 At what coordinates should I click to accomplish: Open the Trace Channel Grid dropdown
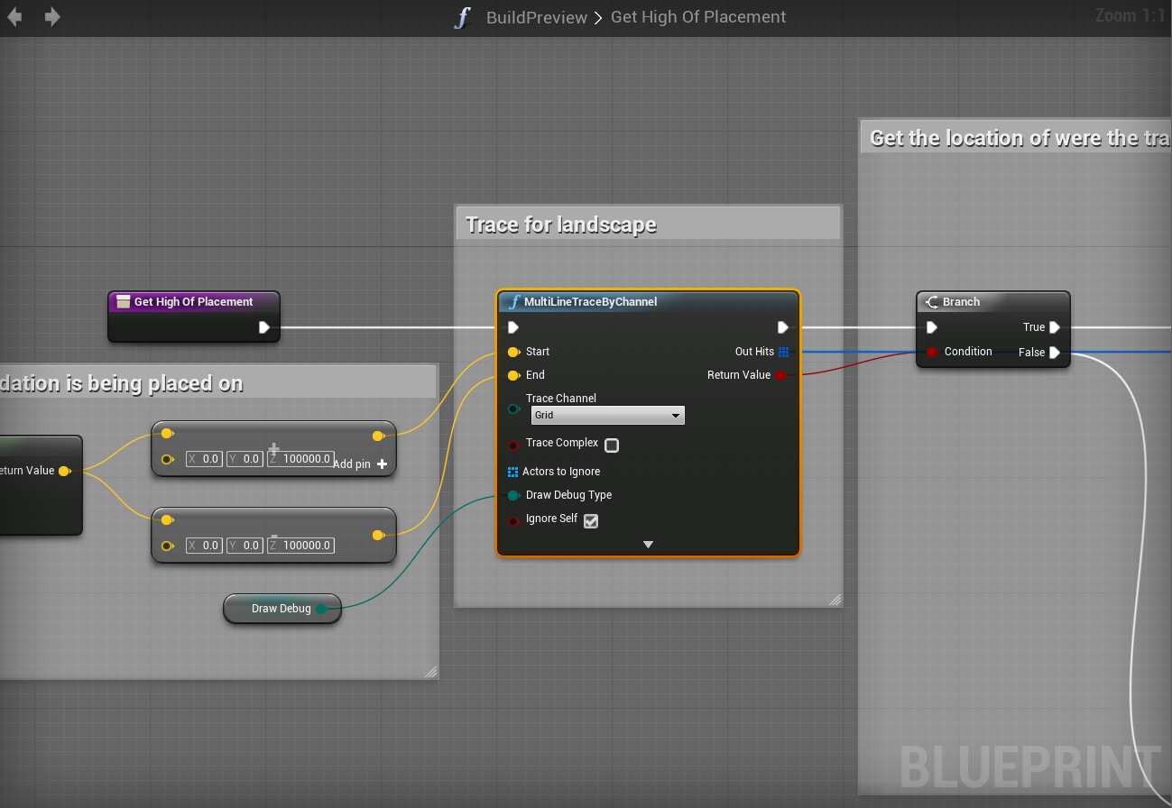(607, 415)
